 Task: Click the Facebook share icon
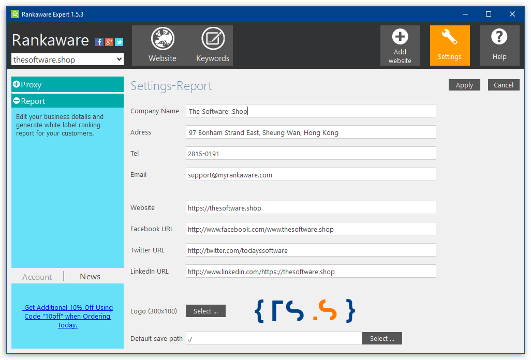[x=99, y=41]
